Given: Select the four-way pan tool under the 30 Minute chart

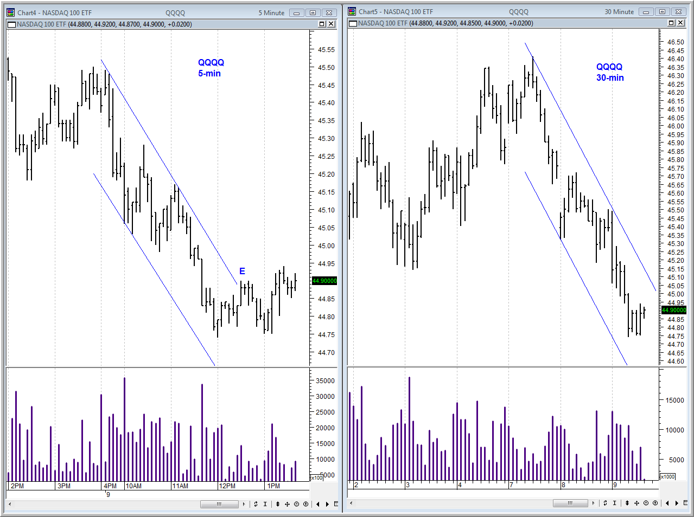Looking at the screenshot, I should point(636,503).
